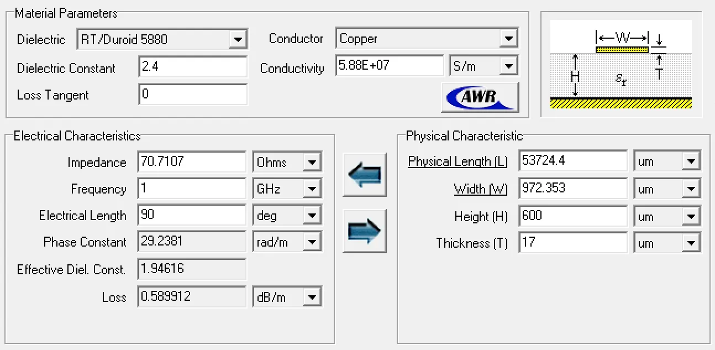Click the left arrow to compute electrical characteristics
The width and height of the screenshot is (715, 350).
click(x=364, y=174)
